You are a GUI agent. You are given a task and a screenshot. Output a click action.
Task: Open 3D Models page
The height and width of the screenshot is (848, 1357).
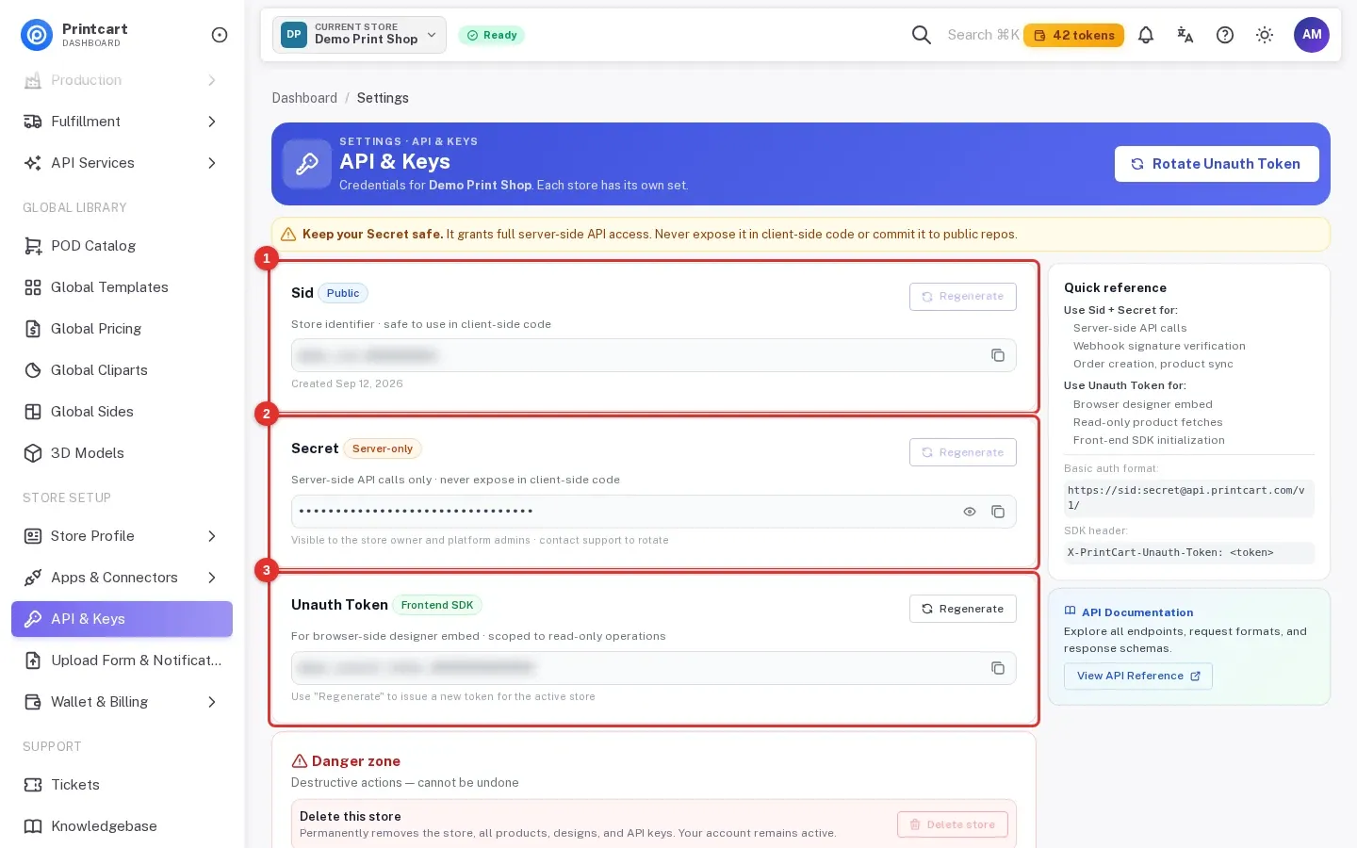pos(122,453)
